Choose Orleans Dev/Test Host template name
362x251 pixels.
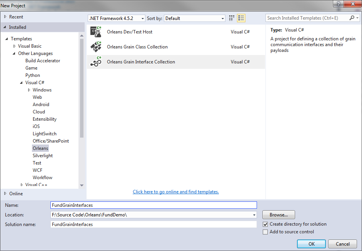[x=130, y=32]
